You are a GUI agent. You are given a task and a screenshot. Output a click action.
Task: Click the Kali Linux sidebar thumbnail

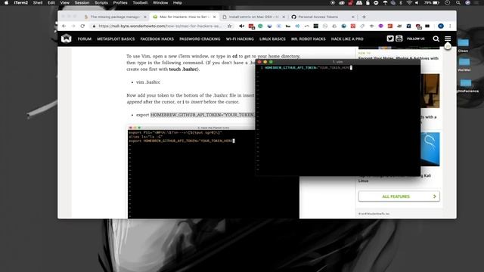[x=430, y=150]
